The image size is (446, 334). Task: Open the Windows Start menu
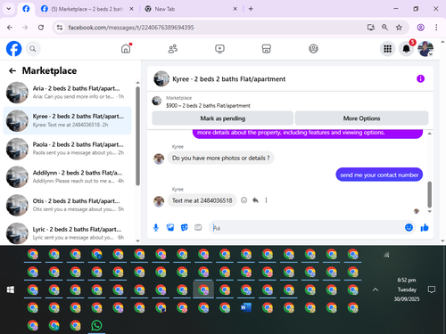11,289
